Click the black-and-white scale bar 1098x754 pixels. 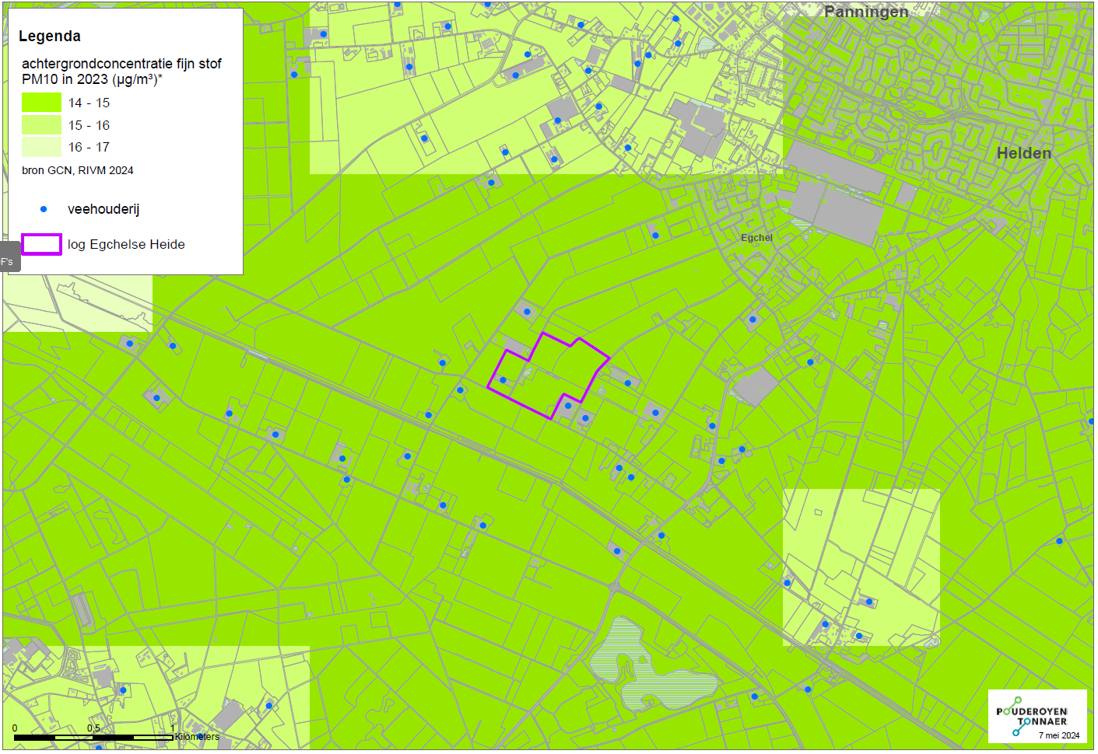tap(93, 737)
